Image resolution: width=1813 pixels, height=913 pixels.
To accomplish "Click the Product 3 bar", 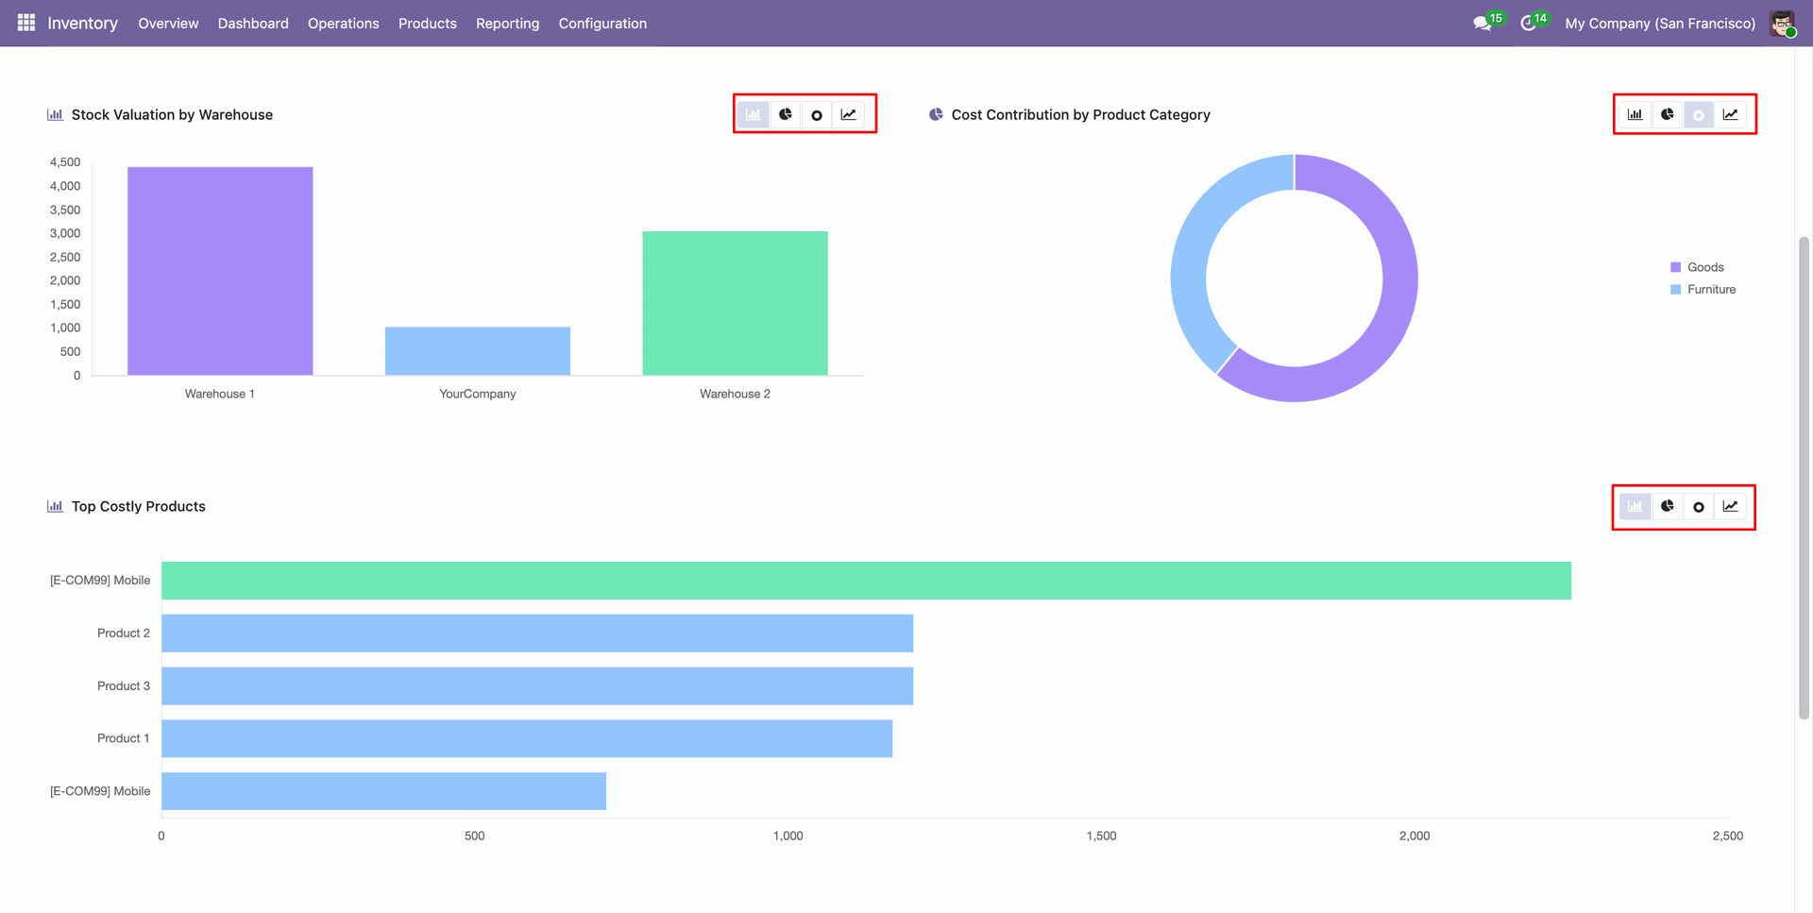I will click(x=537, y=686).
